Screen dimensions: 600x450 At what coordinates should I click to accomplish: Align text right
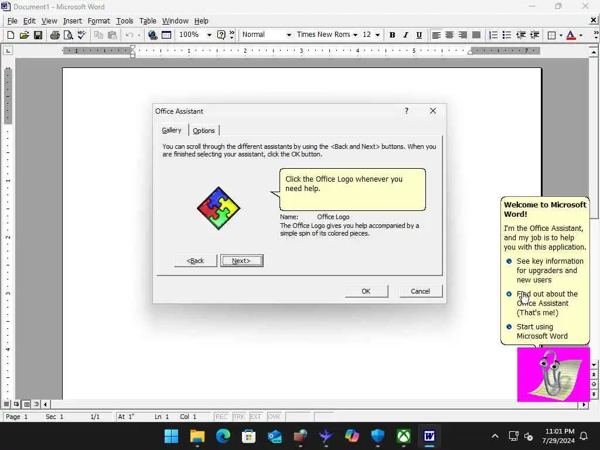click(x=463, y=35)
